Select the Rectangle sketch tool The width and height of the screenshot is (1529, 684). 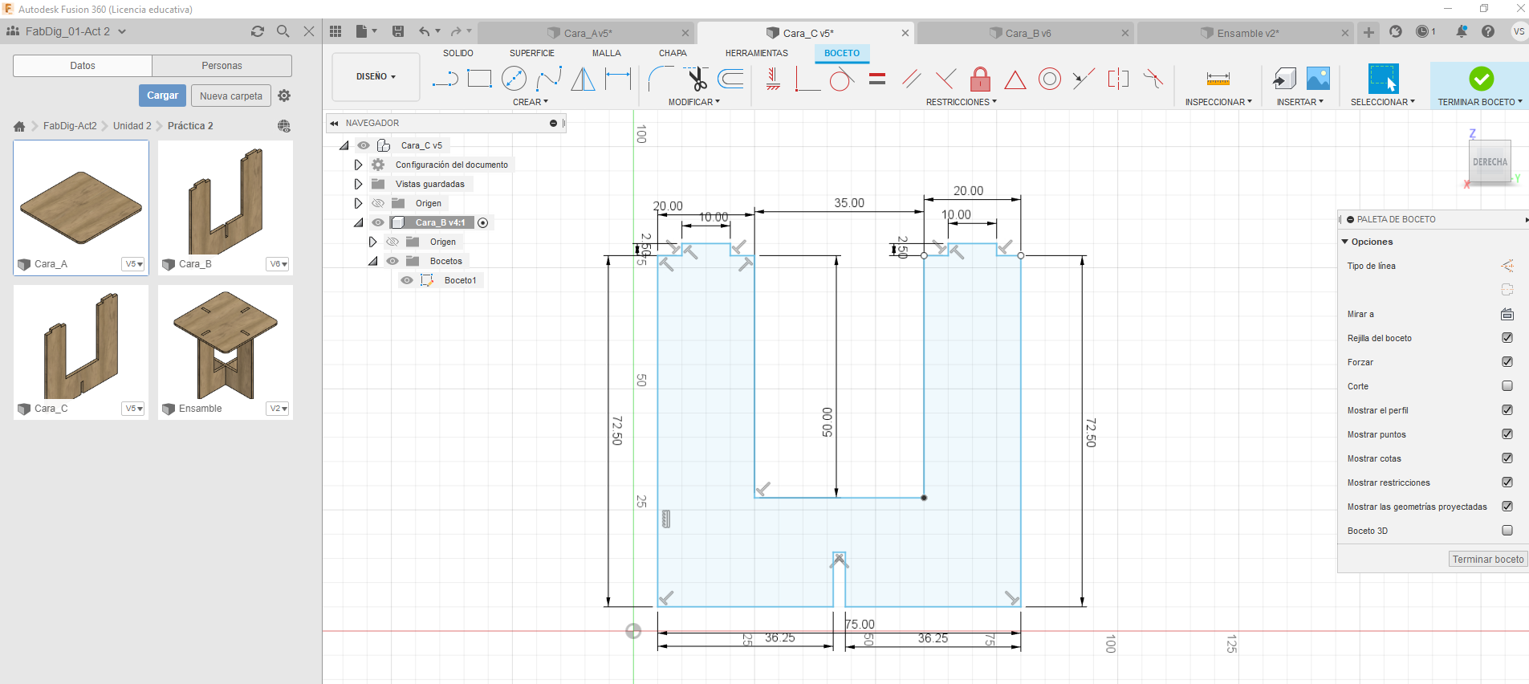[479, 79]
